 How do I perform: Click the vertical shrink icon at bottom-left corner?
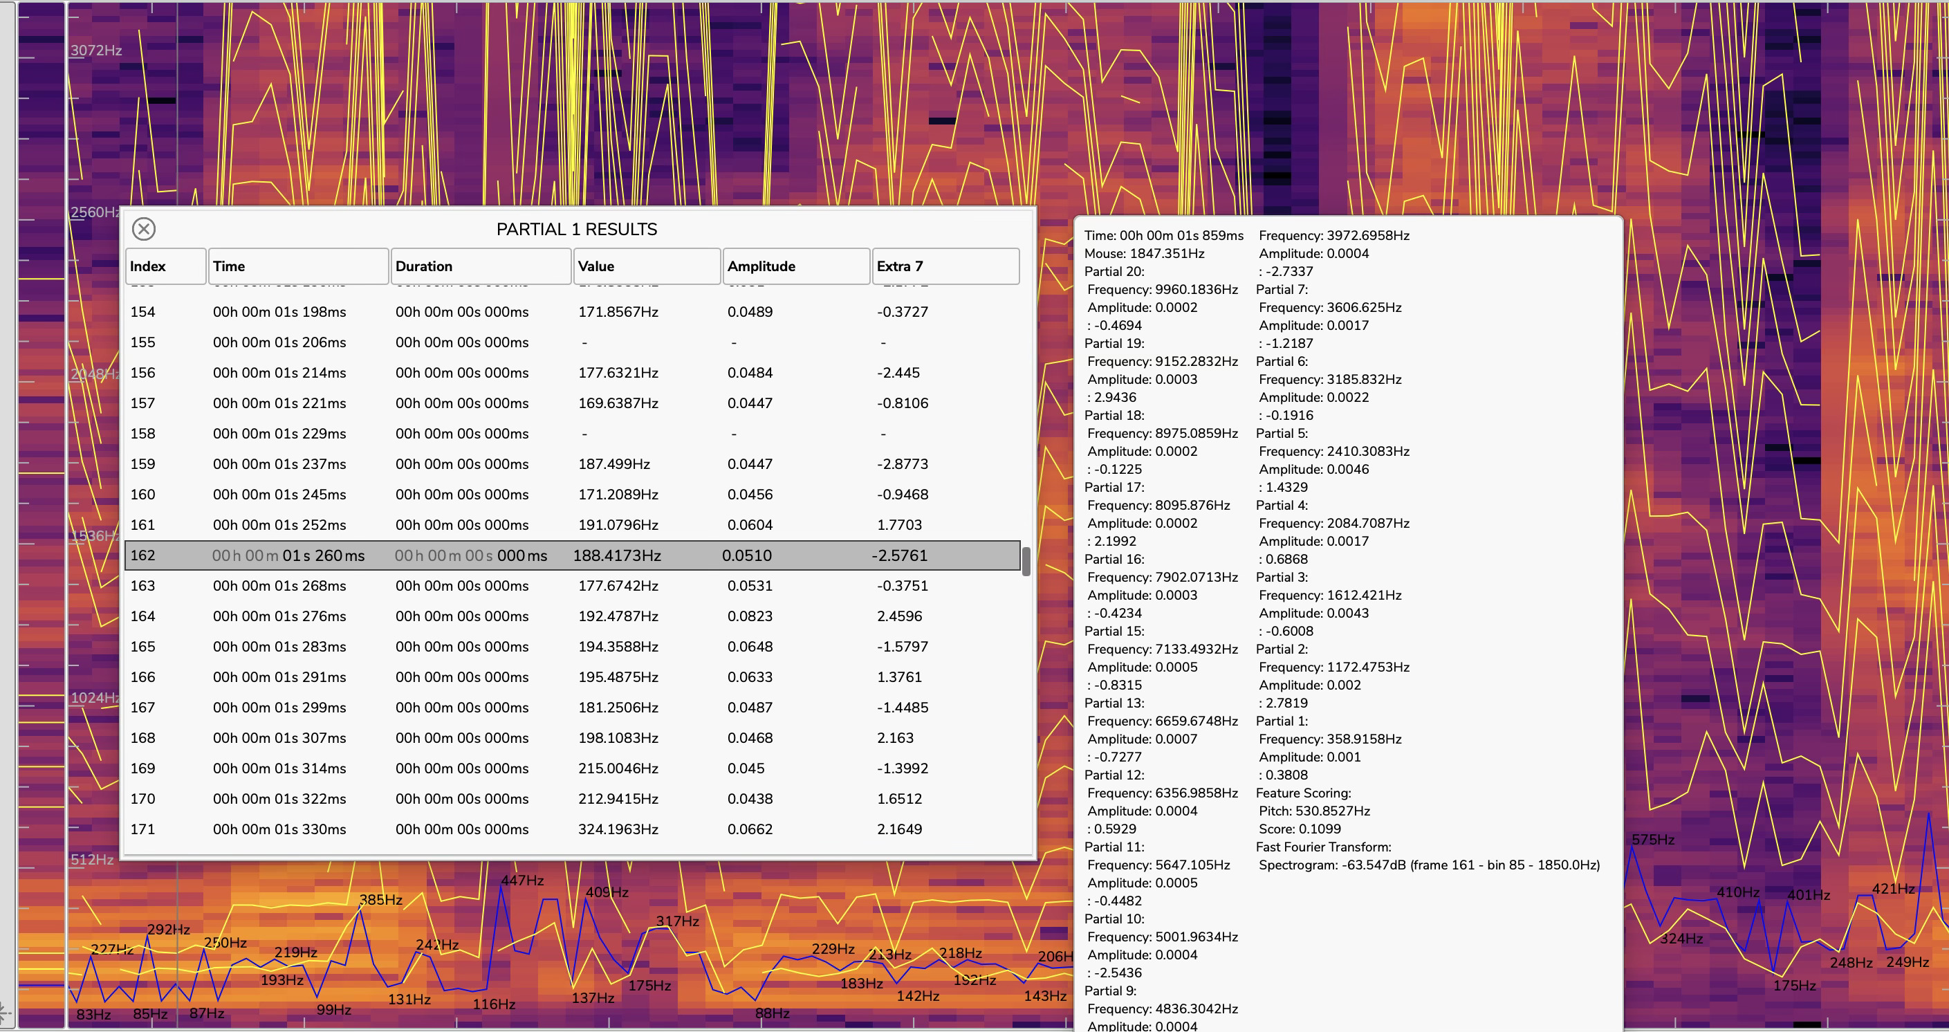(x=3, y=1014)
